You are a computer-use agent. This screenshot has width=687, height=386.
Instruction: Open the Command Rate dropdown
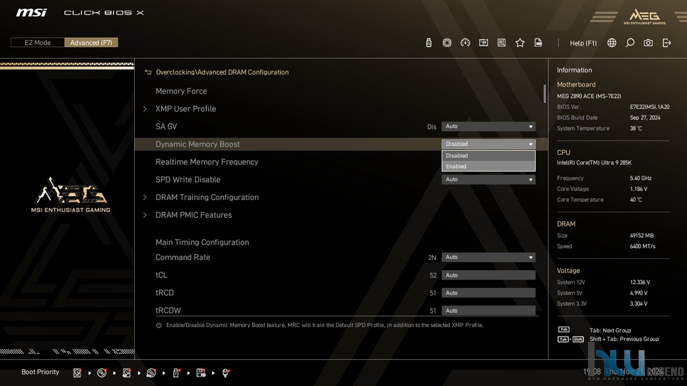click(488, 257)
